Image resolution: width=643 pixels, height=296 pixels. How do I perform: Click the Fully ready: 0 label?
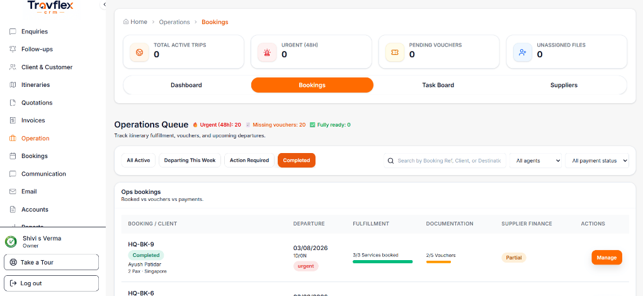[x=333, y=125]
